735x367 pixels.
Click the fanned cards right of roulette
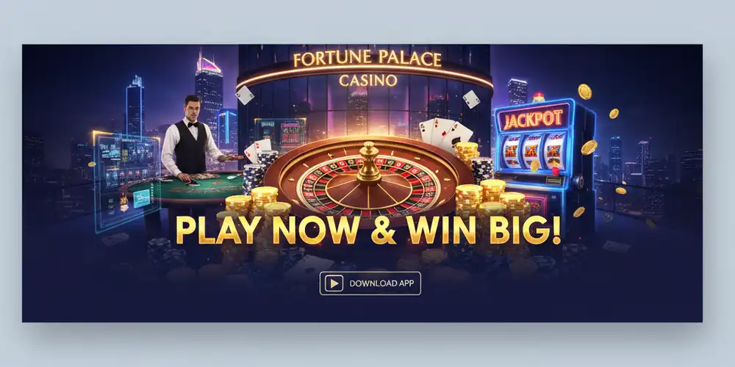445,133
